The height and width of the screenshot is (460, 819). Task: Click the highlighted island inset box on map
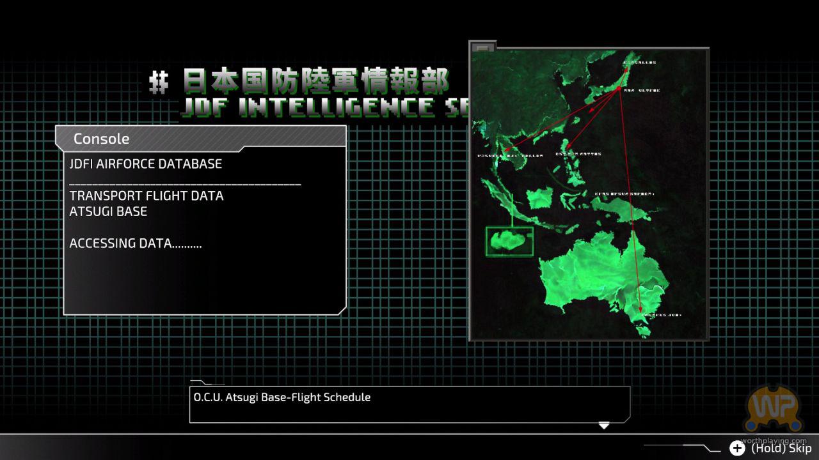click(509, 241)
